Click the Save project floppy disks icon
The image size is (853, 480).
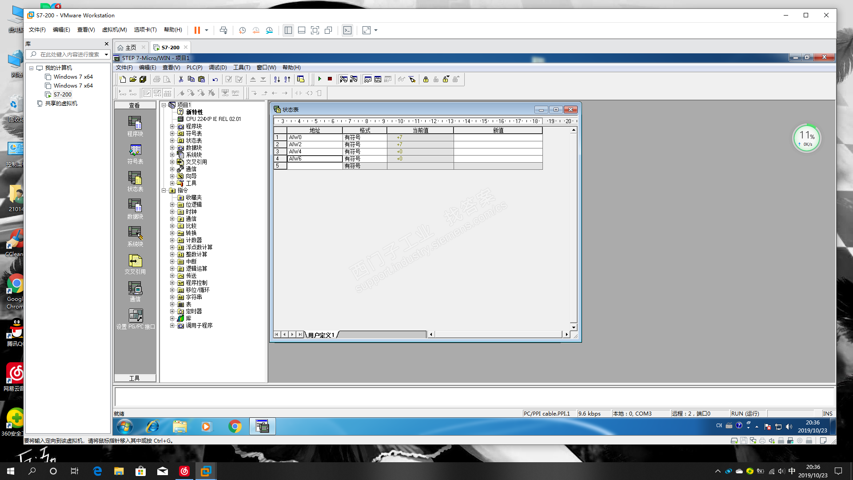(x=143, y=79)
